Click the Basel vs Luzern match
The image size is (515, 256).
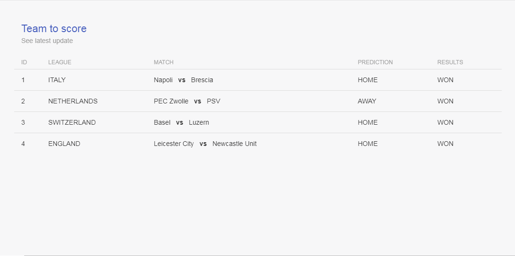pyautogui.click(x=181, y=123)
